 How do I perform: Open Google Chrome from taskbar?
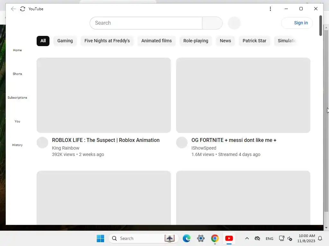pos(215,238)
